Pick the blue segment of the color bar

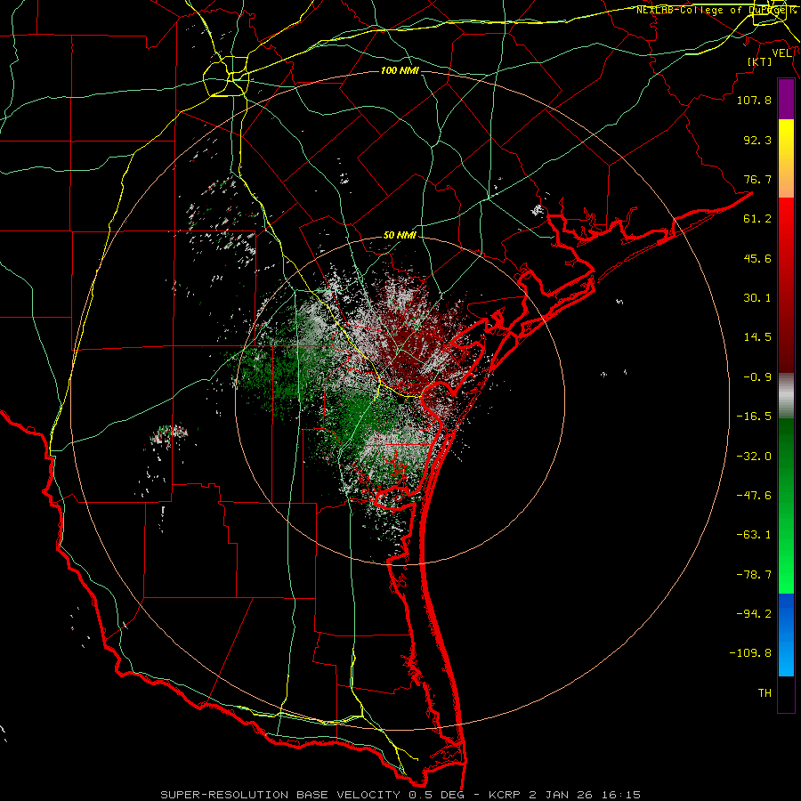[x=786, y=635]
